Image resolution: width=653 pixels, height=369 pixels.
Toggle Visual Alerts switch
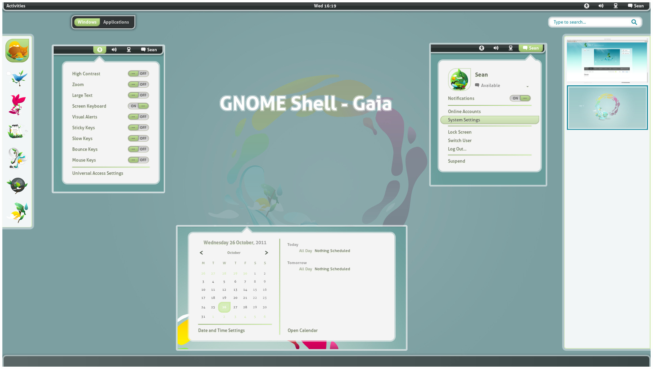tap(138, 117)
